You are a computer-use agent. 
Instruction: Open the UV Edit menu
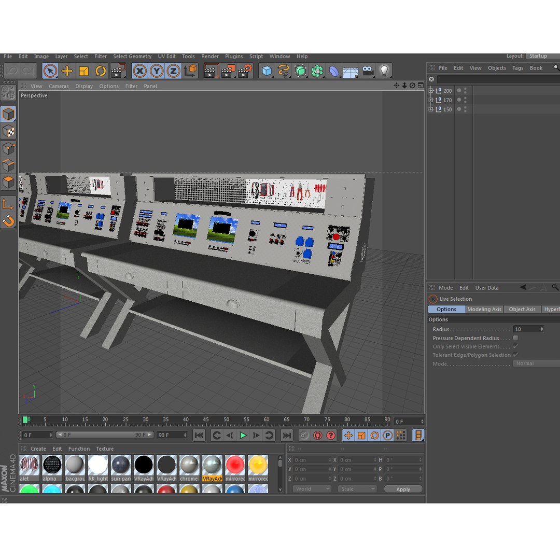tap(167, 57)
